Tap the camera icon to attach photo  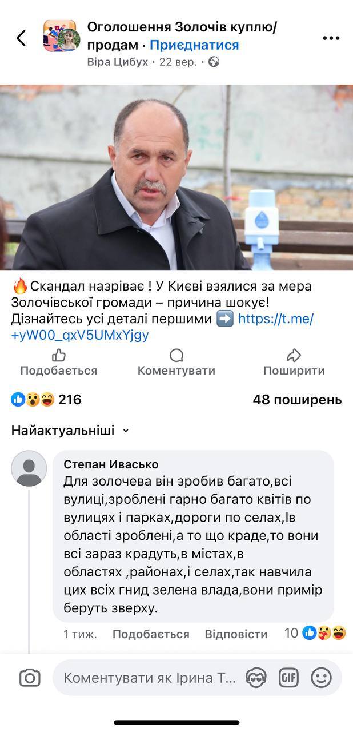point(30,678)
